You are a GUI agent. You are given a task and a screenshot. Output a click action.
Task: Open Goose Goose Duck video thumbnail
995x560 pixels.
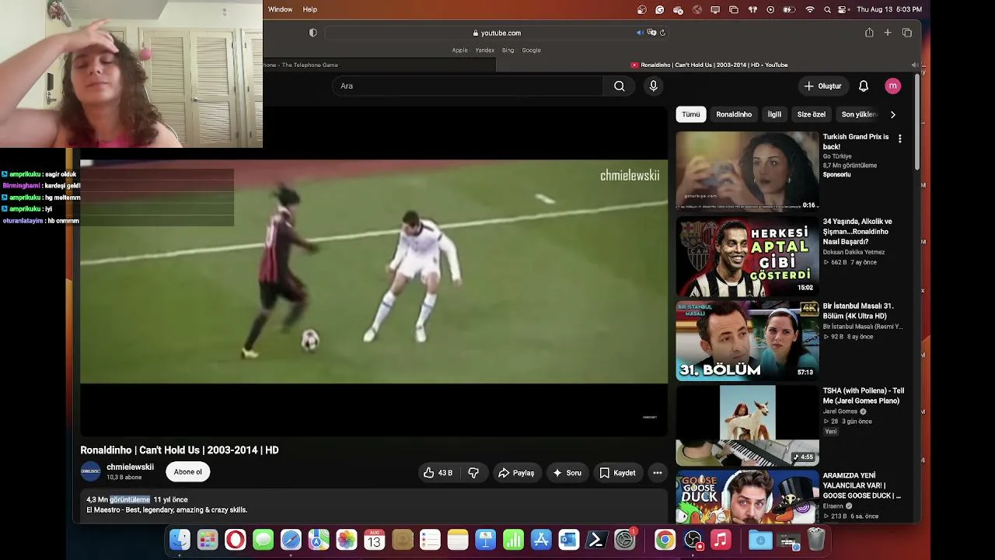coord(747,496)
